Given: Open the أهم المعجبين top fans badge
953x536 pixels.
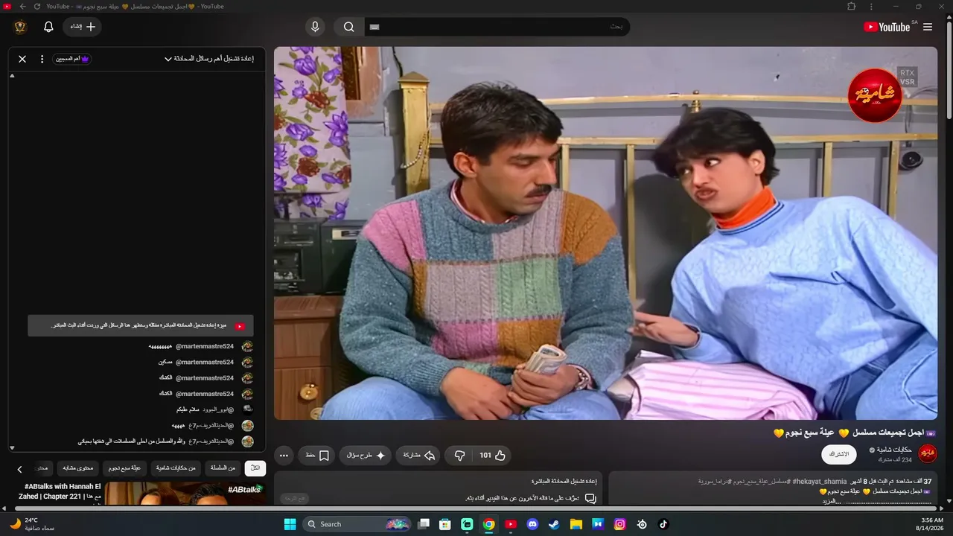Looking at the screenshot, I should coord(72,59).
